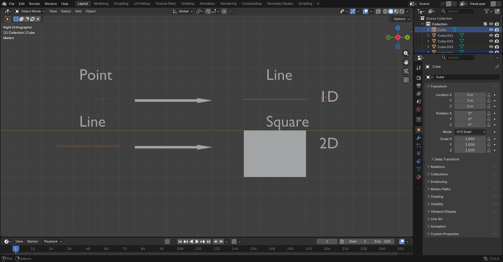This screenshot has height=262, width=503.
Task: Click the viewport pan hand gizmo
Action: point(406,62)
